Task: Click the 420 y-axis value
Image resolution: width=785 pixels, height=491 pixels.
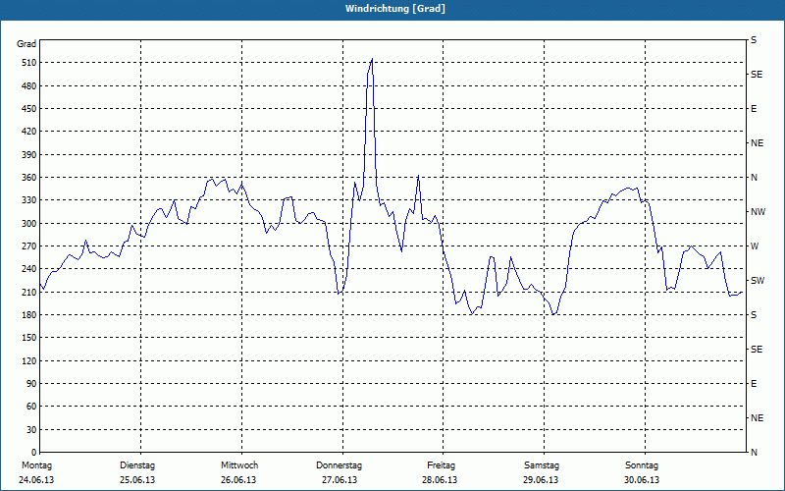Action: 28,132
